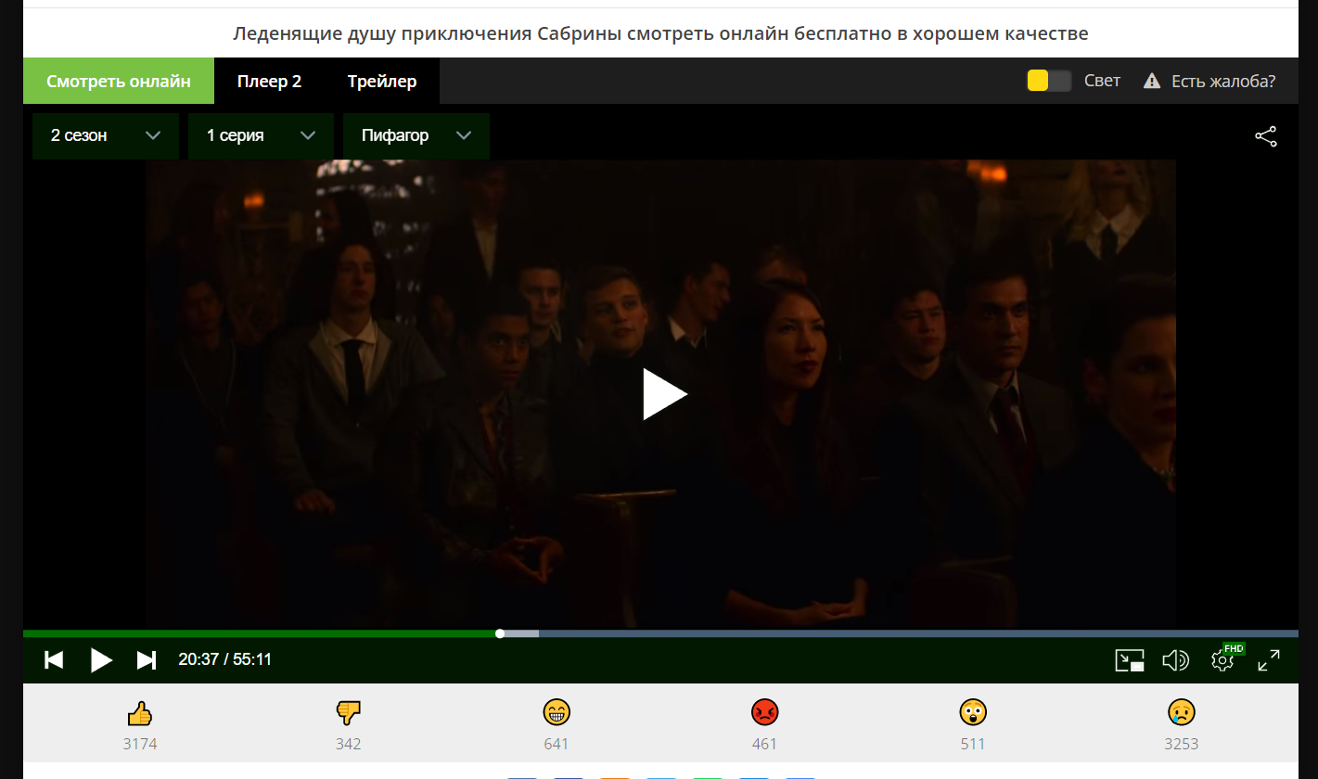Open FHD quality settings gear
This screenshot has height=779, width=1318.
click(1222, 659)
